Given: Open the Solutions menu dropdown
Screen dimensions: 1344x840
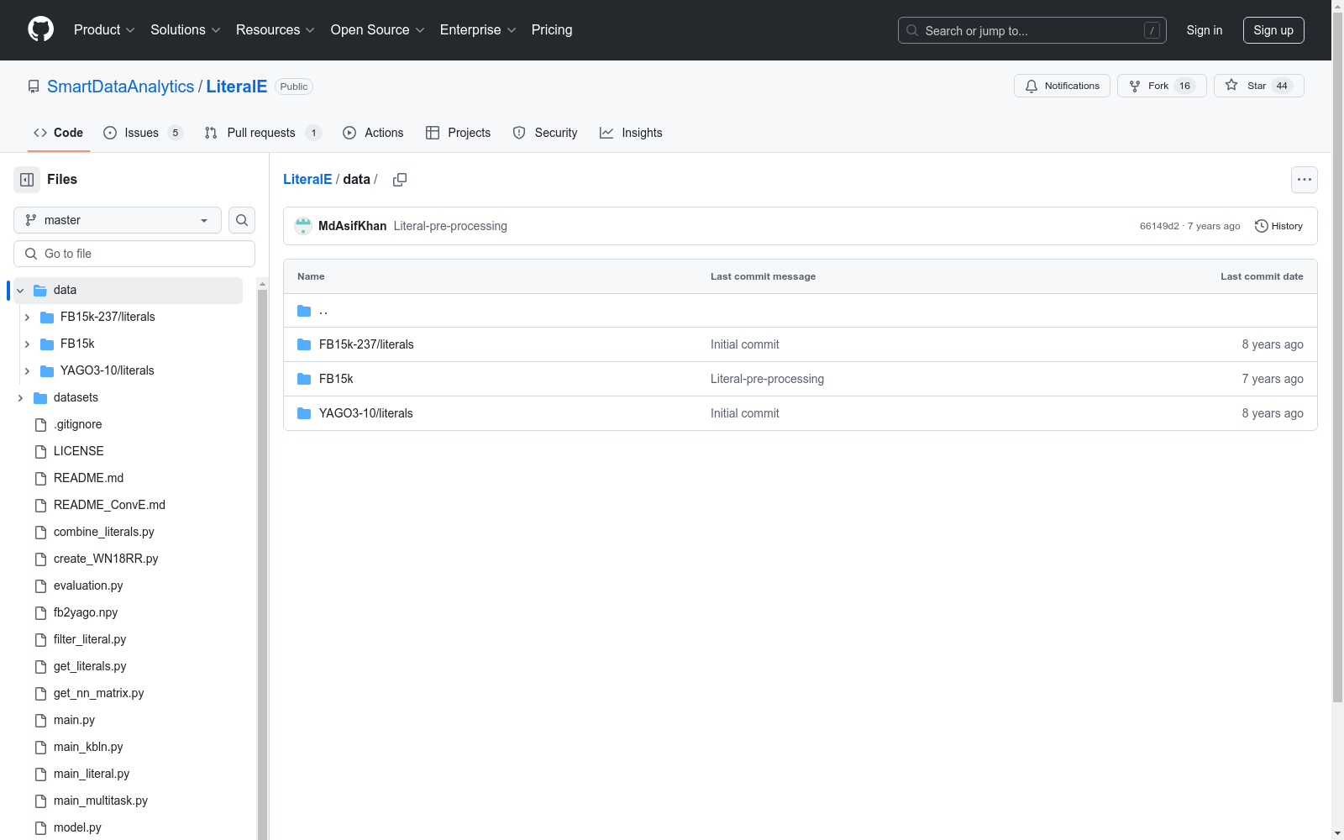Looking at the screenshot, I should 186,29.
